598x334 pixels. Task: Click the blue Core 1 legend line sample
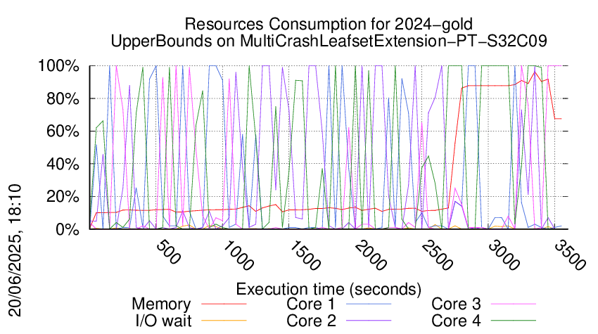coord(369,304)
